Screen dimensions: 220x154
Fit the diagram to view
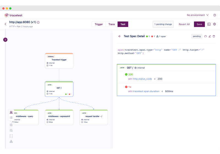pos(11,136)
